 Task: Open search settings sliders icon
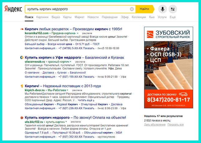pyautogui.click(x=173, y=9)
